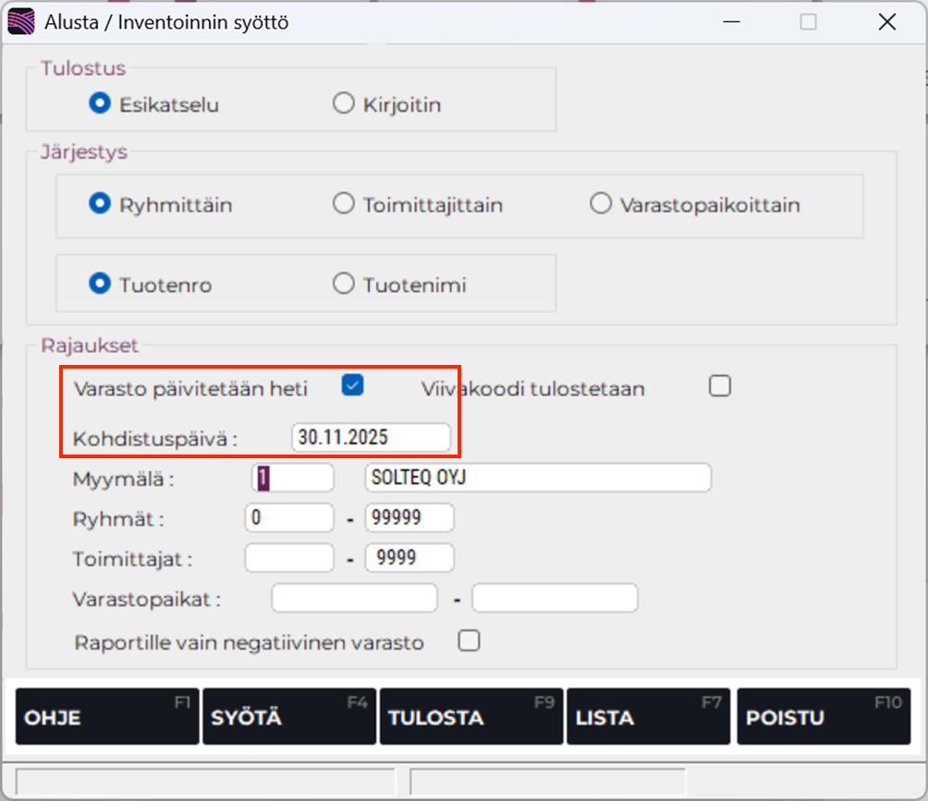Select Ryhmittäin sort order
This screenshot has width=928, height=801.
click(x=100, y=204)
